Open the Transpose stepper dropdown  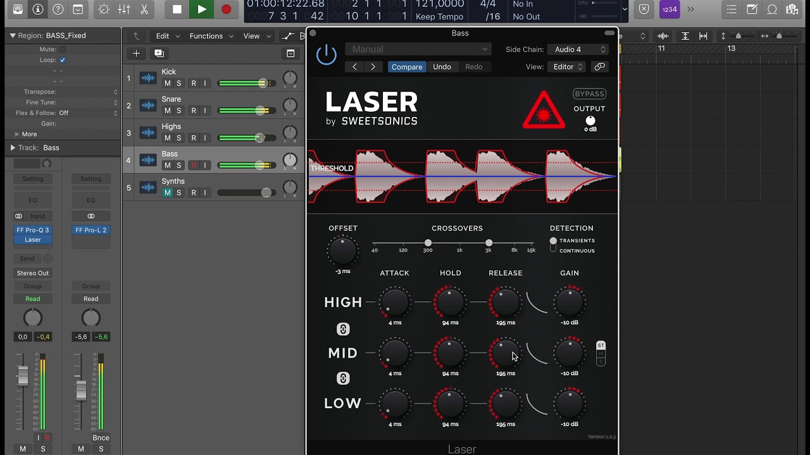115,92
